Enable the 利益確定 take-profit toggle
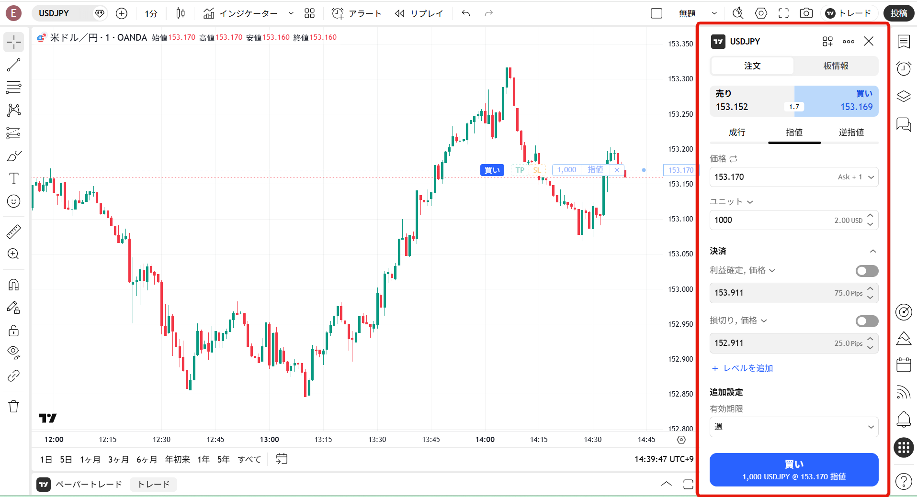 tap(866, 271)
